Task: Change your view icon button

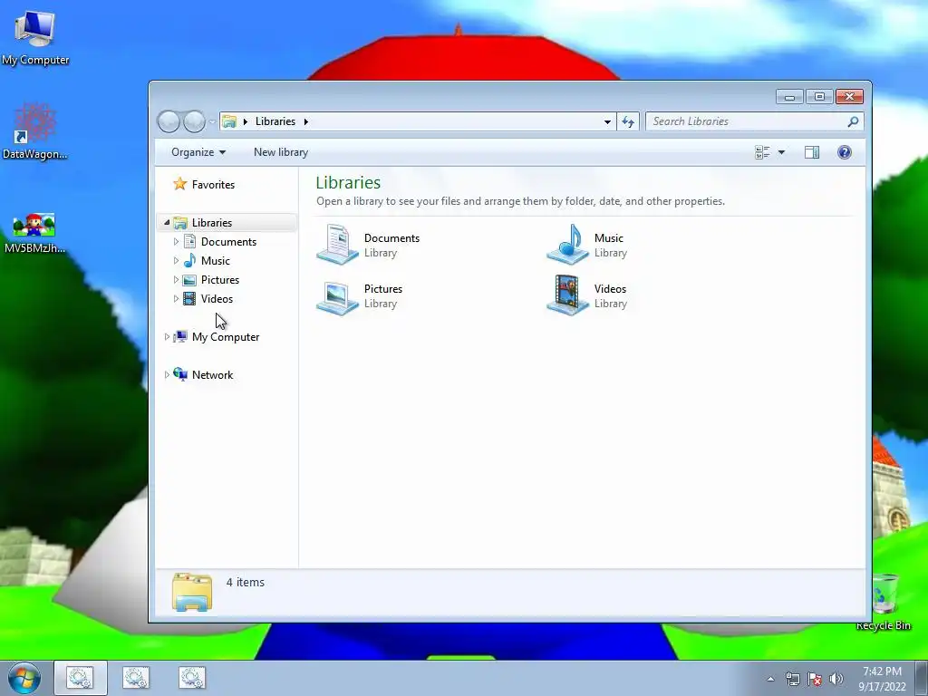Action: (762, 152)
